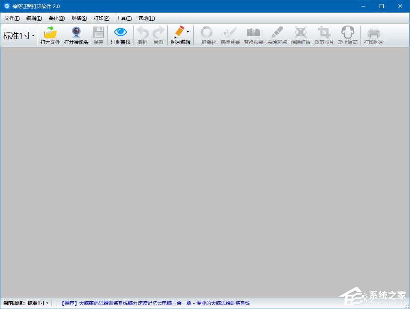Expand the 当前规格 dropdown in status bar

(47, 303)
